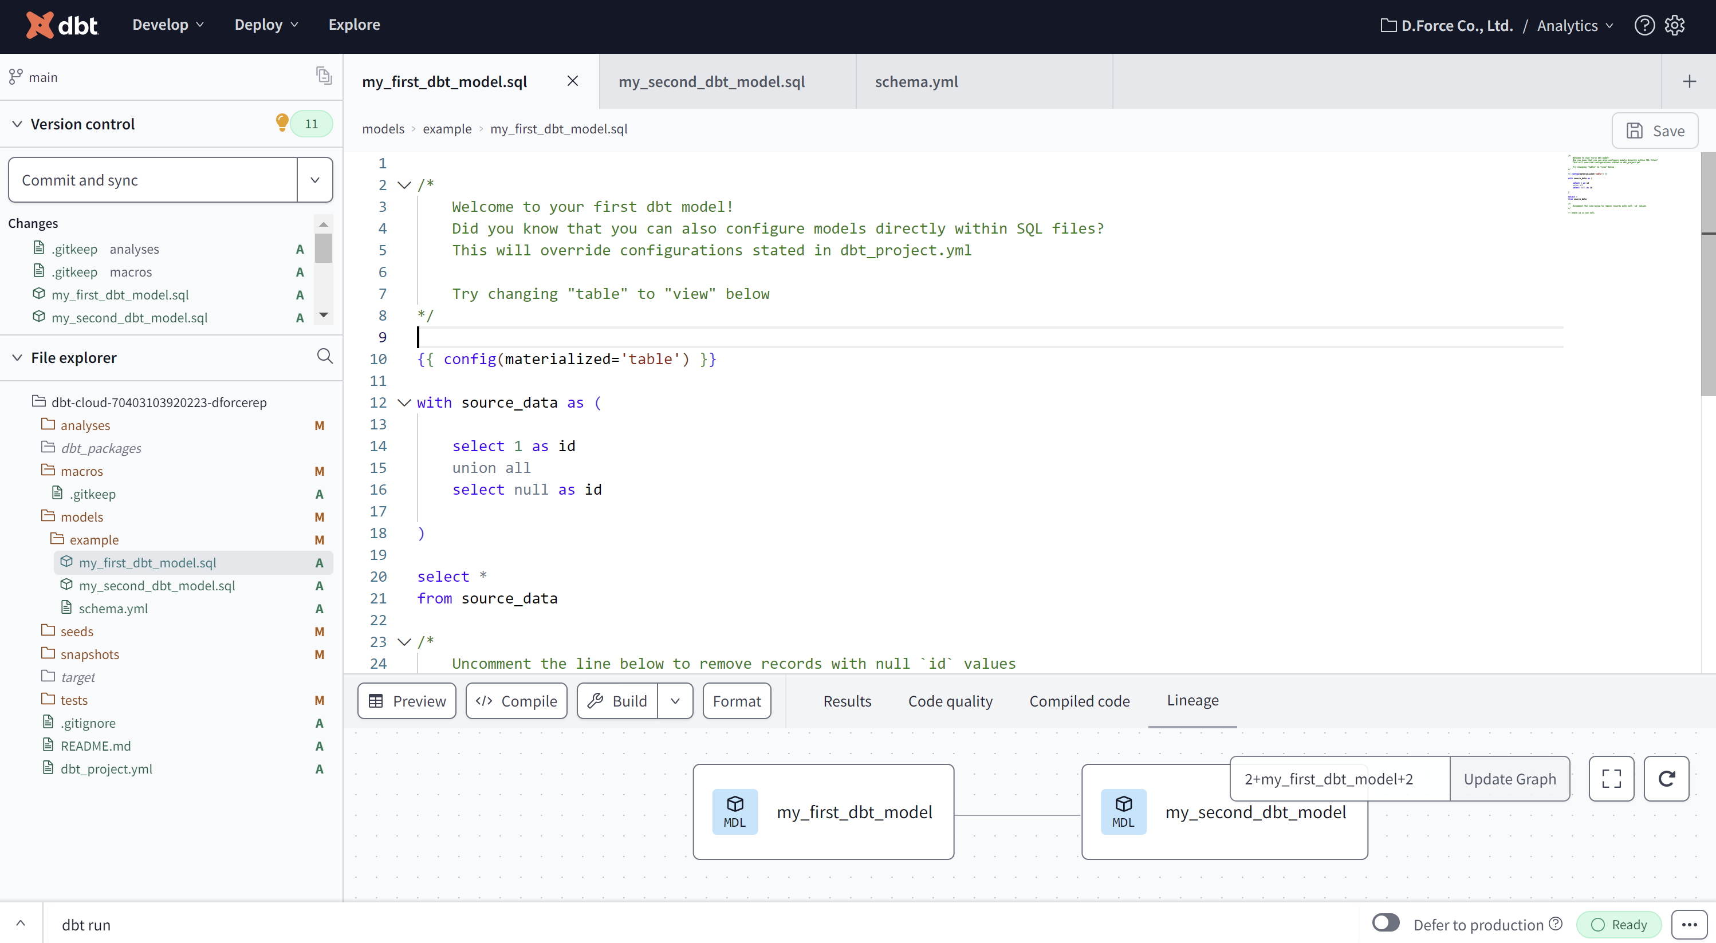This screenshot has width=1716, height=943.
Task: Open the Explore menu
Action: [x=354, y=25]
